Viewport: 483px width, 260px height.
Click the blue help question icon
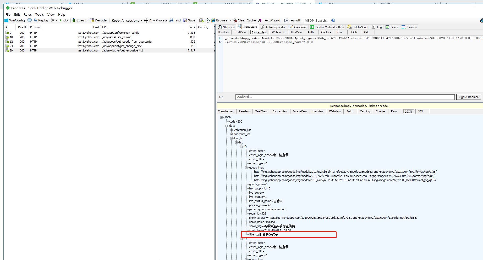[333, 20]
